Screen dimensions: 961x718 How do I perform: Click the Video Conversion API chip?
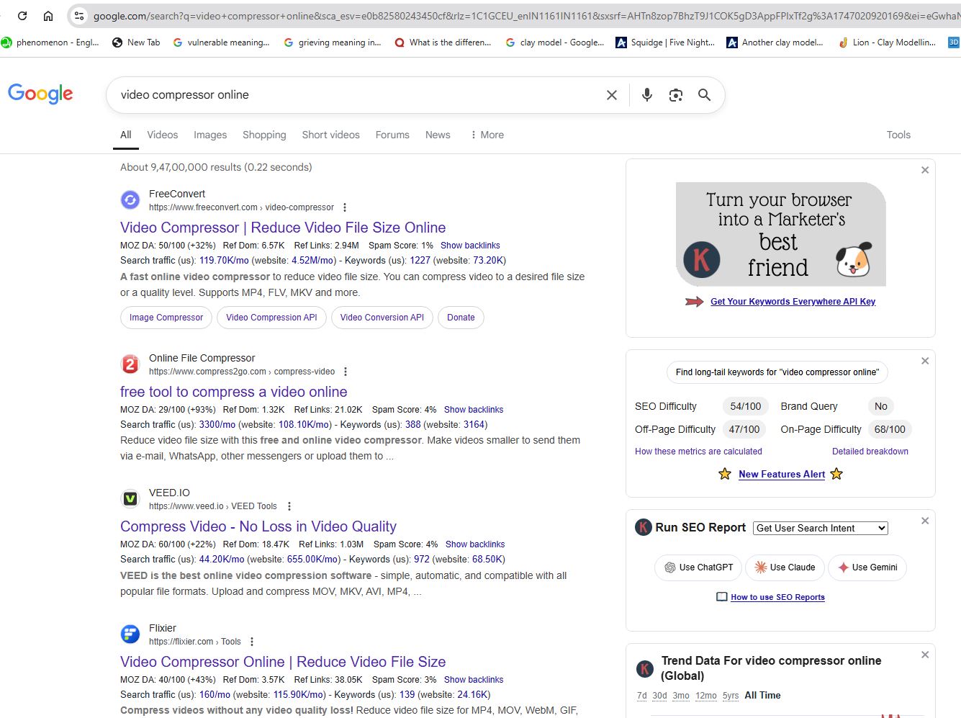coord(382,318)
